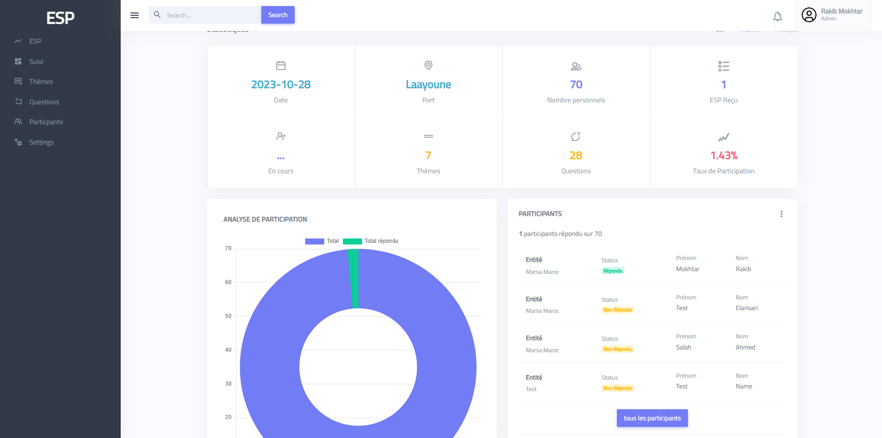Click the Suivi dashboard grid icon
Screen dimensions: 882x438
pyautogui.click(x=18, y=61)
